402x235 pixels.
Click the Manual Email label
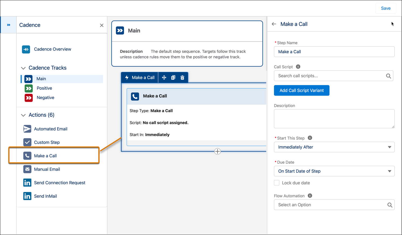[x=47, y=169]
